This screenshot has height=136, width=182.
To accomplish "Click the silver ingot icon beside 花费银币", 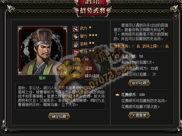I will click(117, 95).
